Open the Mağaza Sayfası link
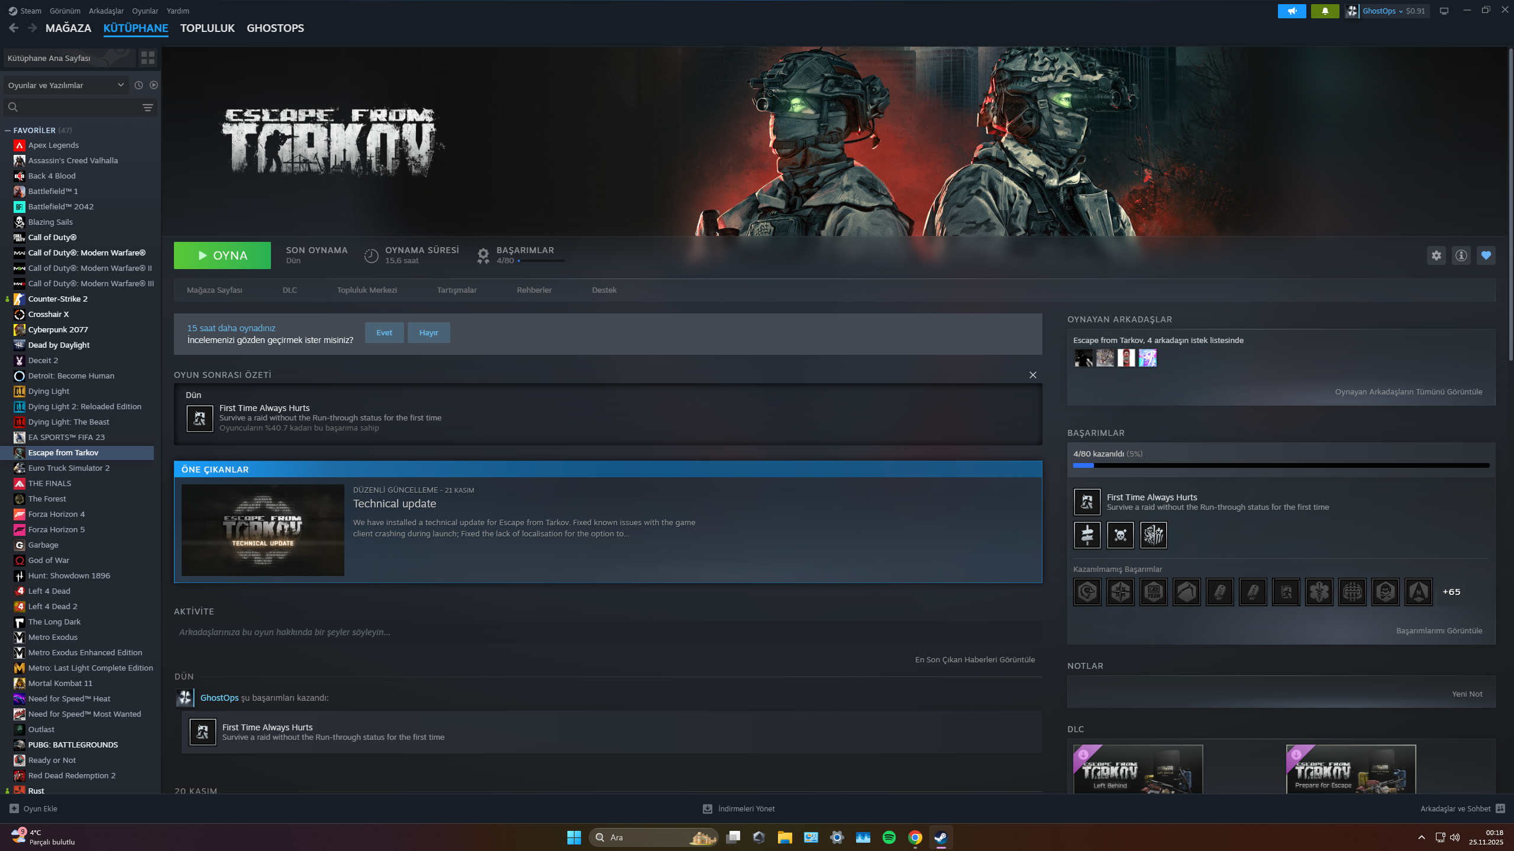This screenshot has height=851, width=1514. [214, 290]
